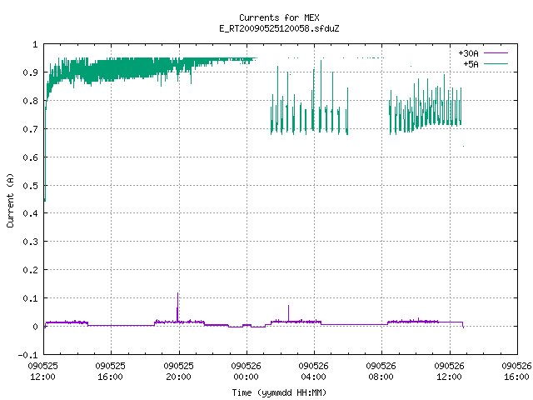The width and height of the screenshot is (533, 400).
Task: Click y-axis tick value 0.4
Action: click(30, 213)
